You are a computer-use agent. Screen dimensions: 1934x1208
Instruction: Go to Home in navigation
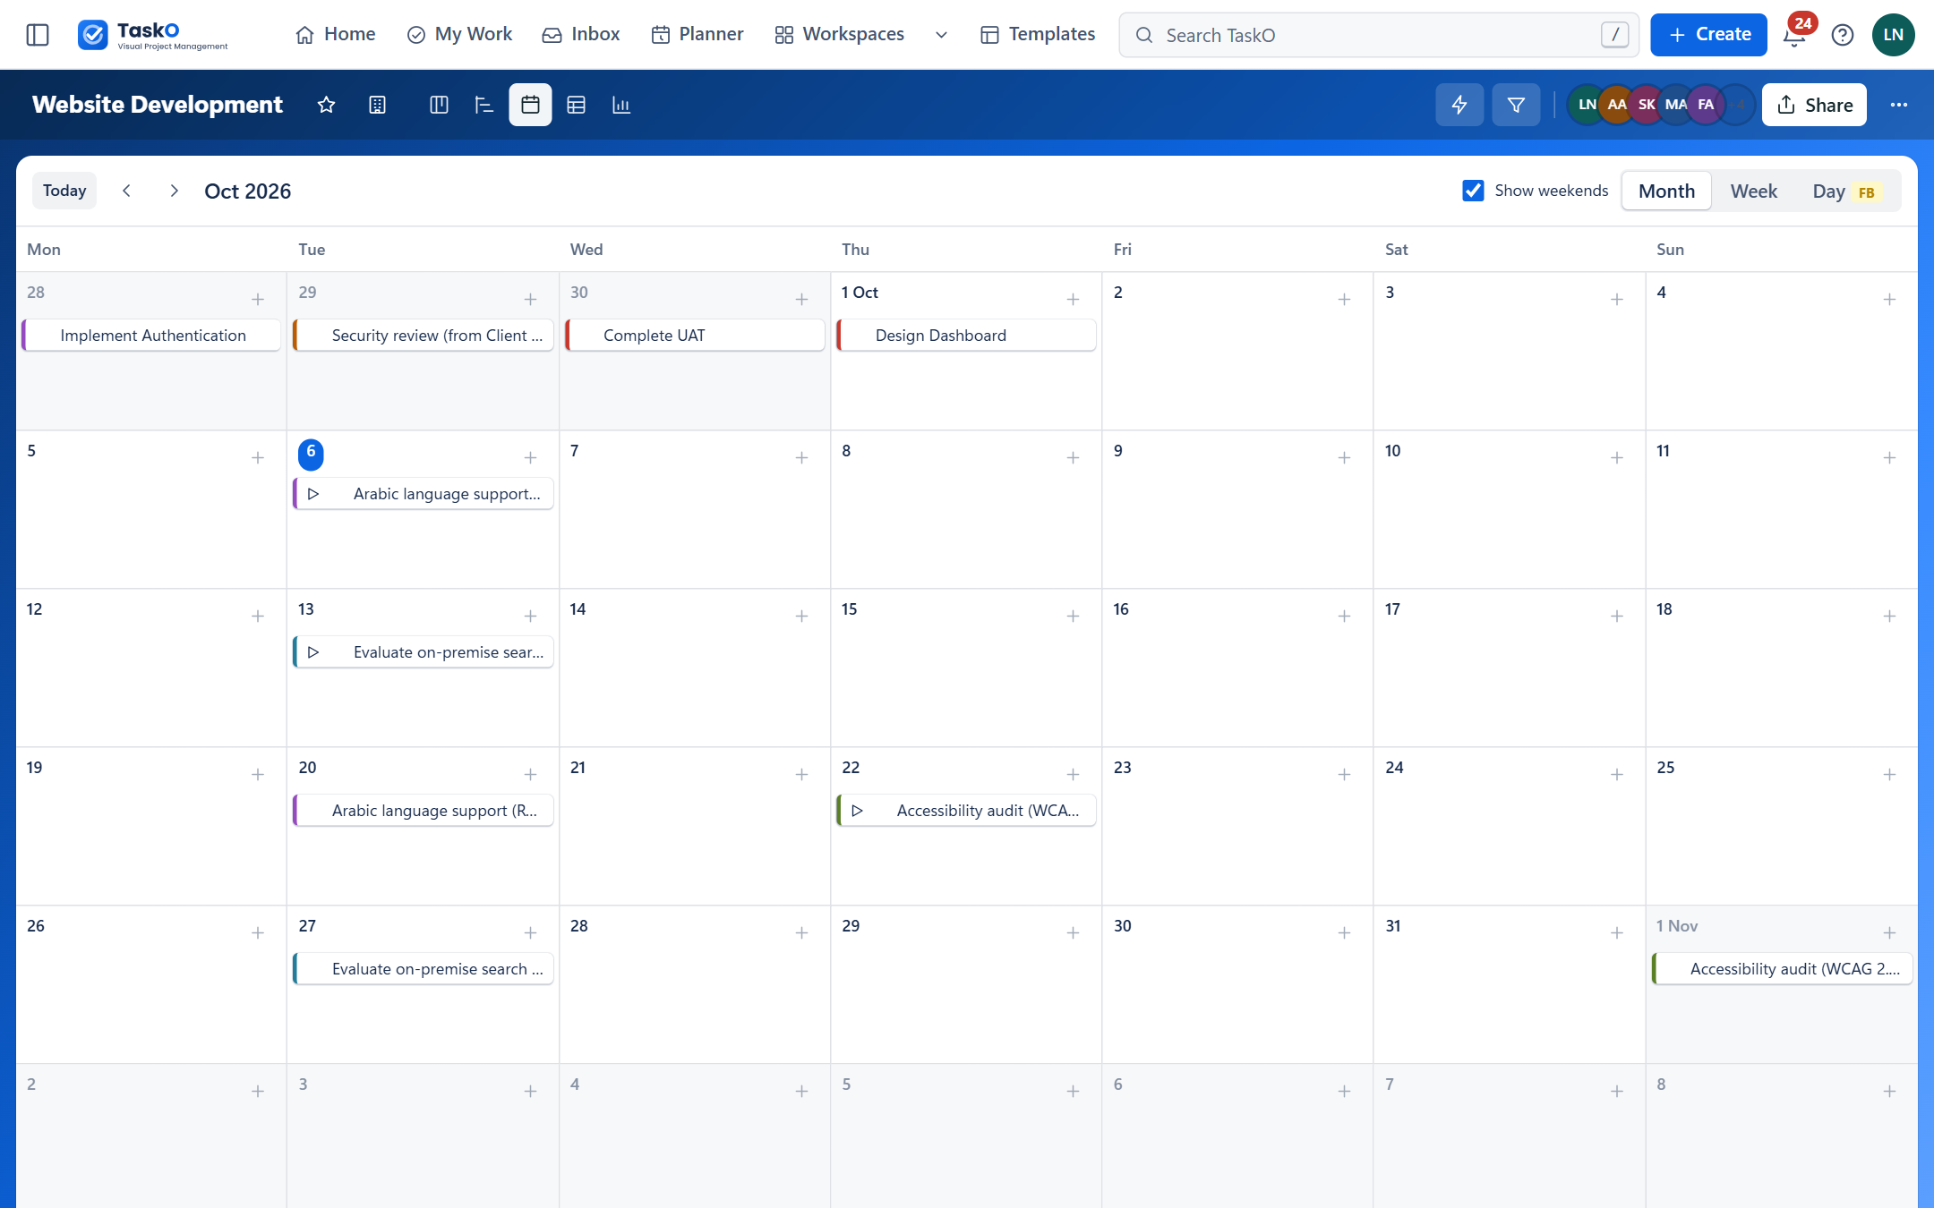335,35
